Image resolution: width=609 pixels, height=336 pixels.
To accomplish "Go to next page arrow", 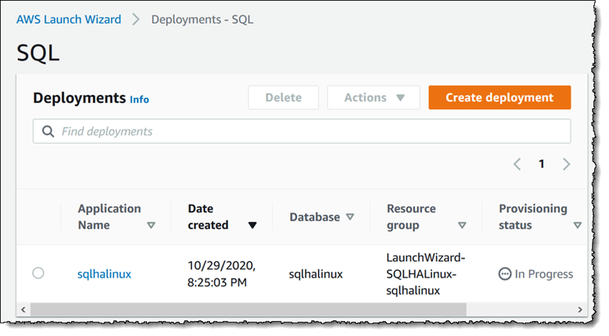I will pos(566,164).
